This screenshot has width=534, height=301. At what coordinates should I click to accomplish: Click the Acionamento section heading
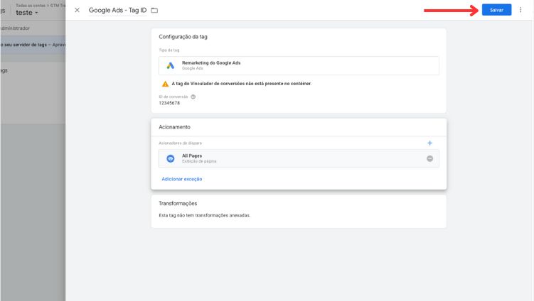point(174,127)
